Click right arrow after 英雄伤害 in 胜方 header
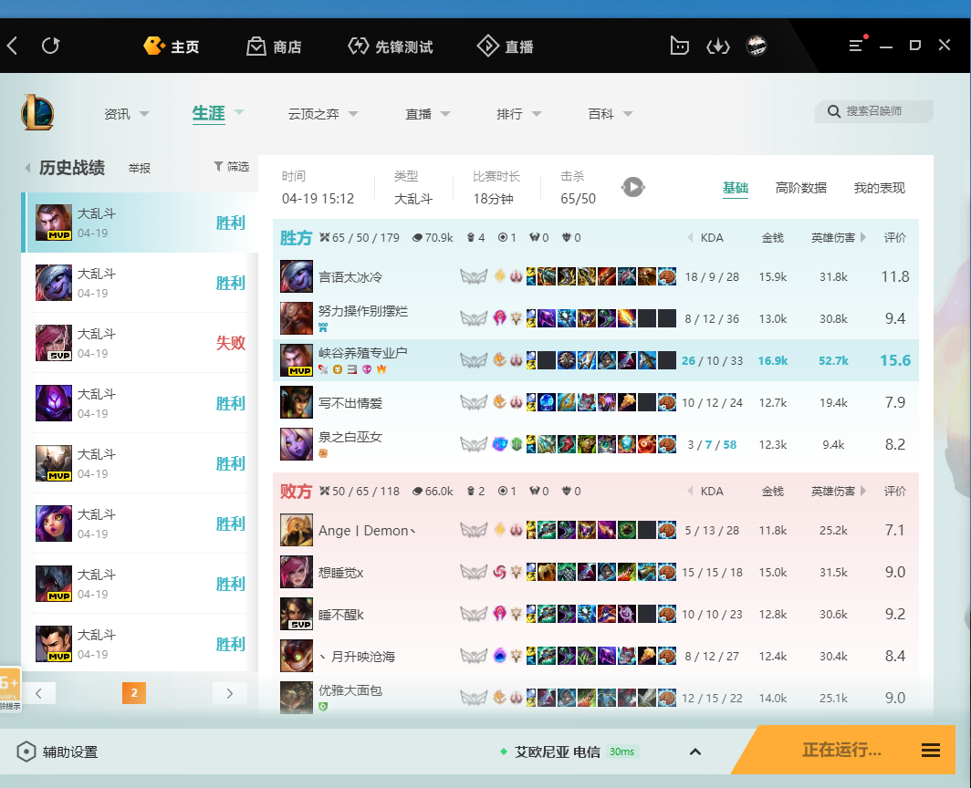This screenshot has height=788, width=971. (x=862, y=238)
